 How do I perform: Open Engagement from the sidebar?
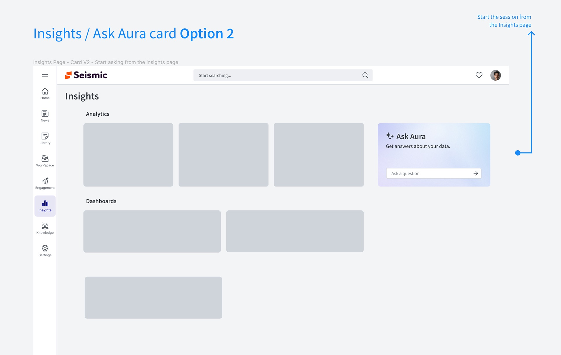[45, 184]
